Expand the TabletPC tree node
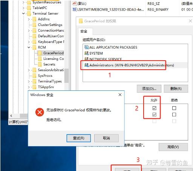Image resolution: width=193 pixels, height=171 pixels. tap(23, 8)
